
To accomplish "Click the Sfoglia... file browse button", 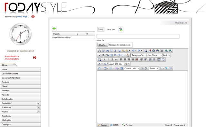I will (103, 45).
